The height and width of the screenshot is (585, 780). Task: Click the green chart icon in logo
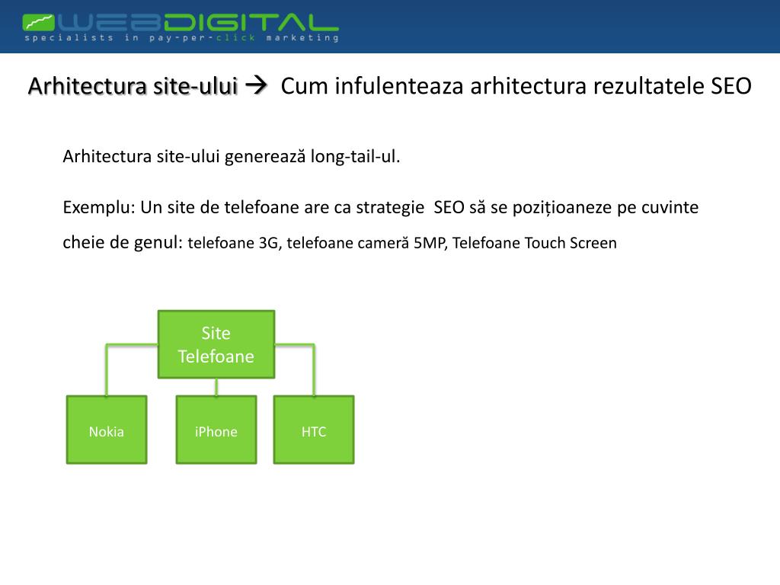coord(38,23)
